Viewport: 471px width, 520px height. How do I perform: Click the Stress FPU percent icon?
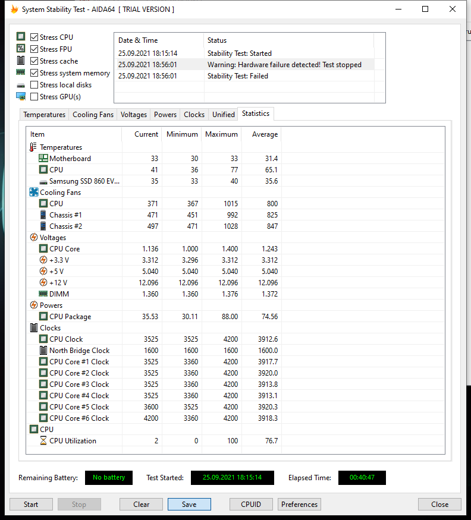tap(21, 48)
